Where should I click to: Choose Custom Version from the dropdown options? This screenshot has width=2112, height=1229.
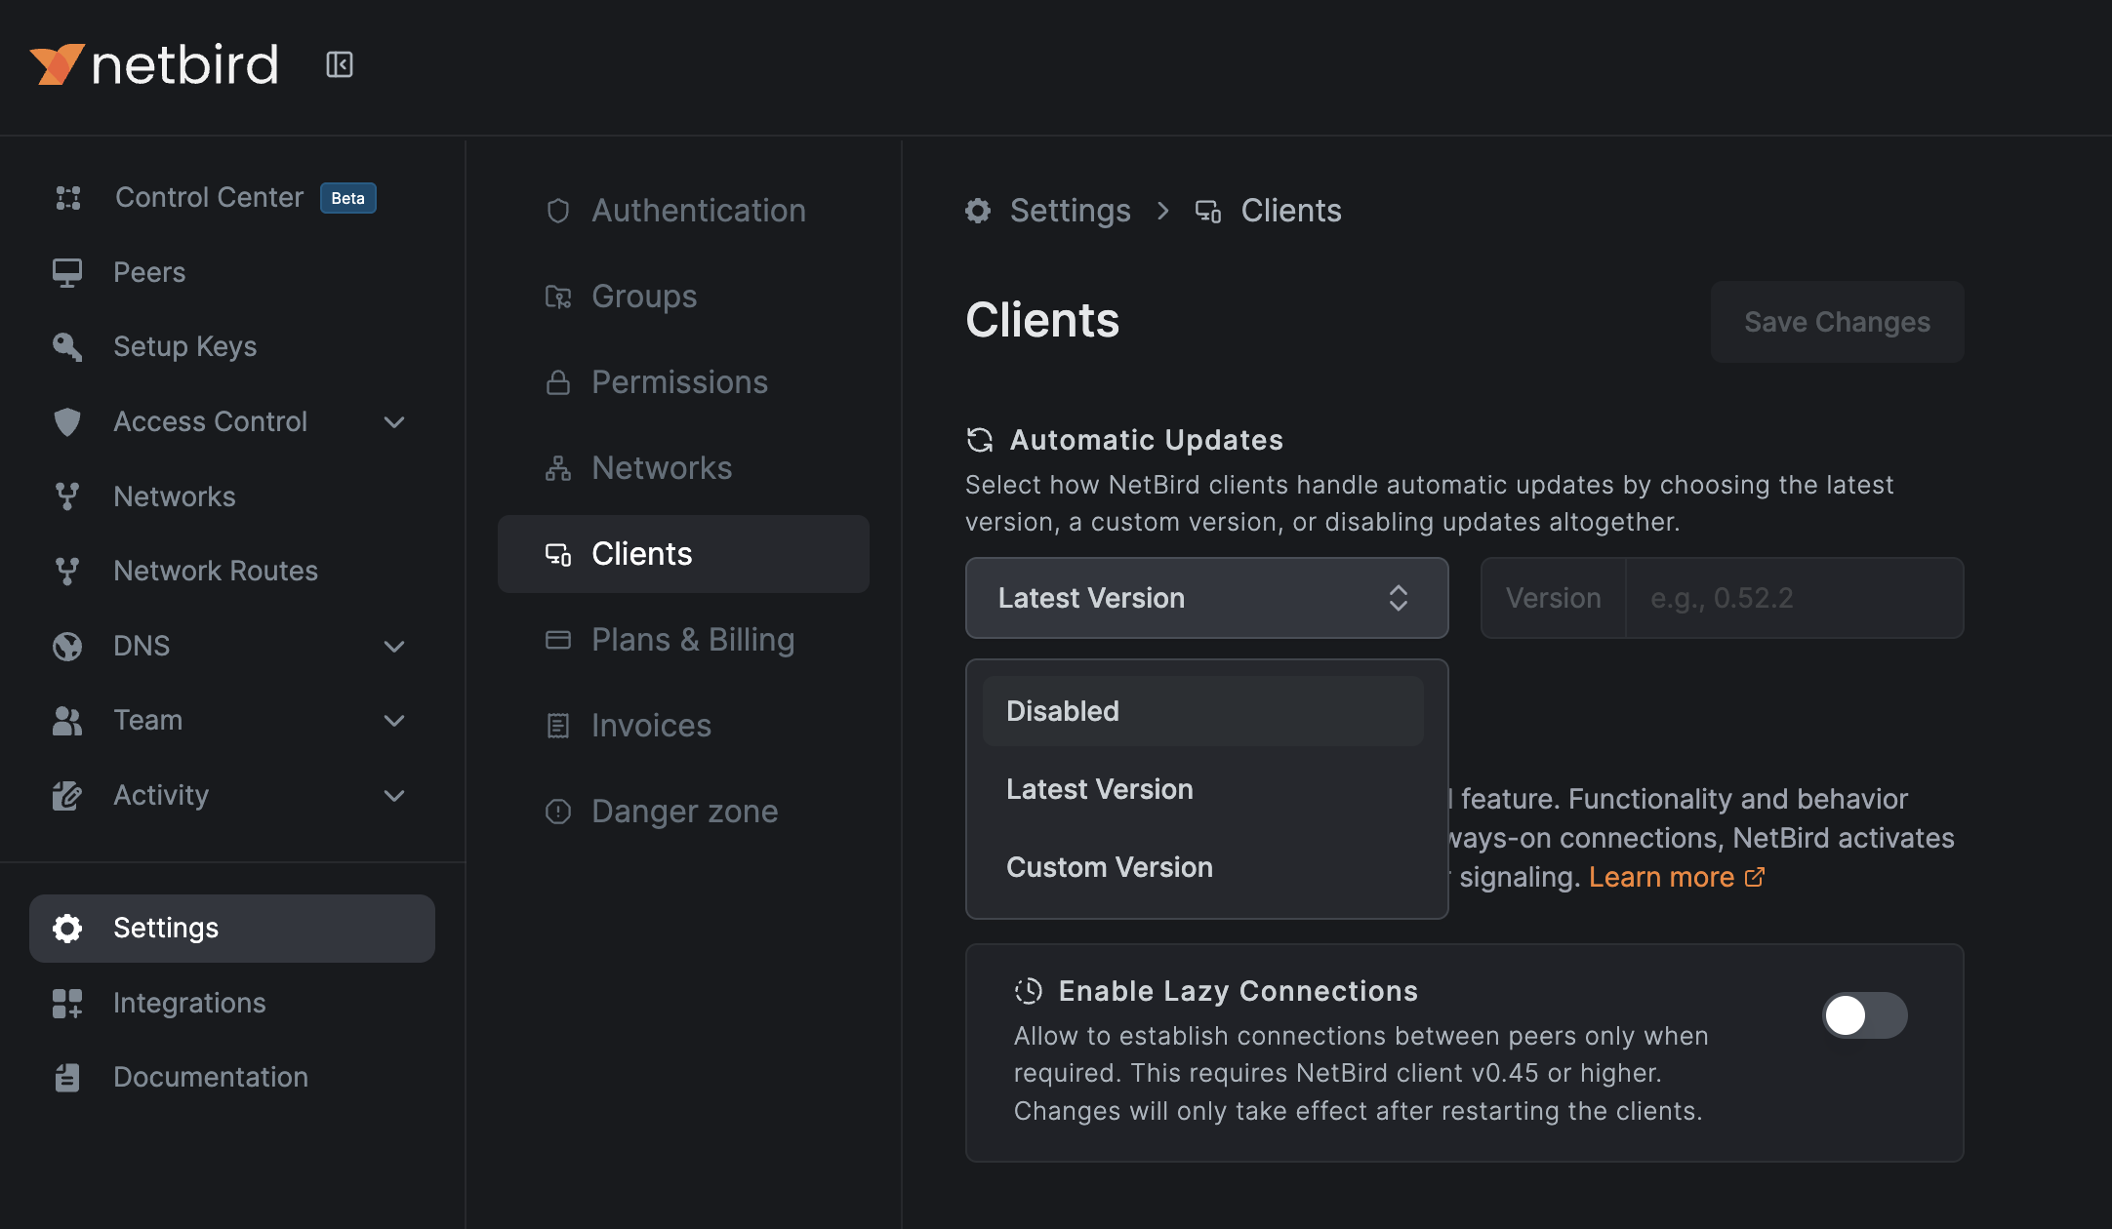pyautogui.click(x=1109, y=866)
